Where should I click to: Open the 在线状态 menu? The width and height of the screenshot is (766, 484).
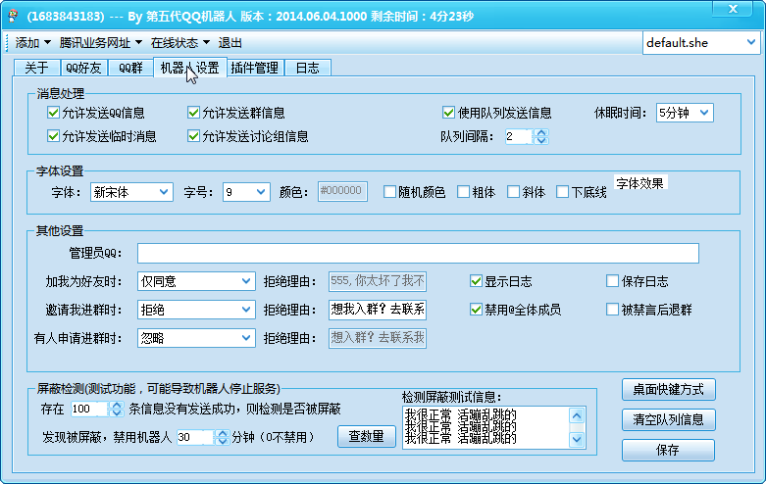pyautogui.click(x=179, y=43)
